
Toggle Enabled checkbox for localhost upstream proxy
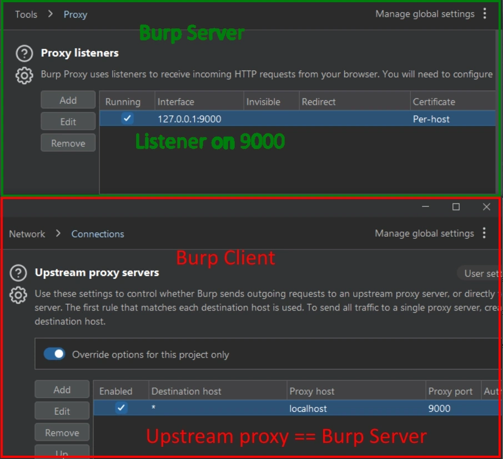121,408
